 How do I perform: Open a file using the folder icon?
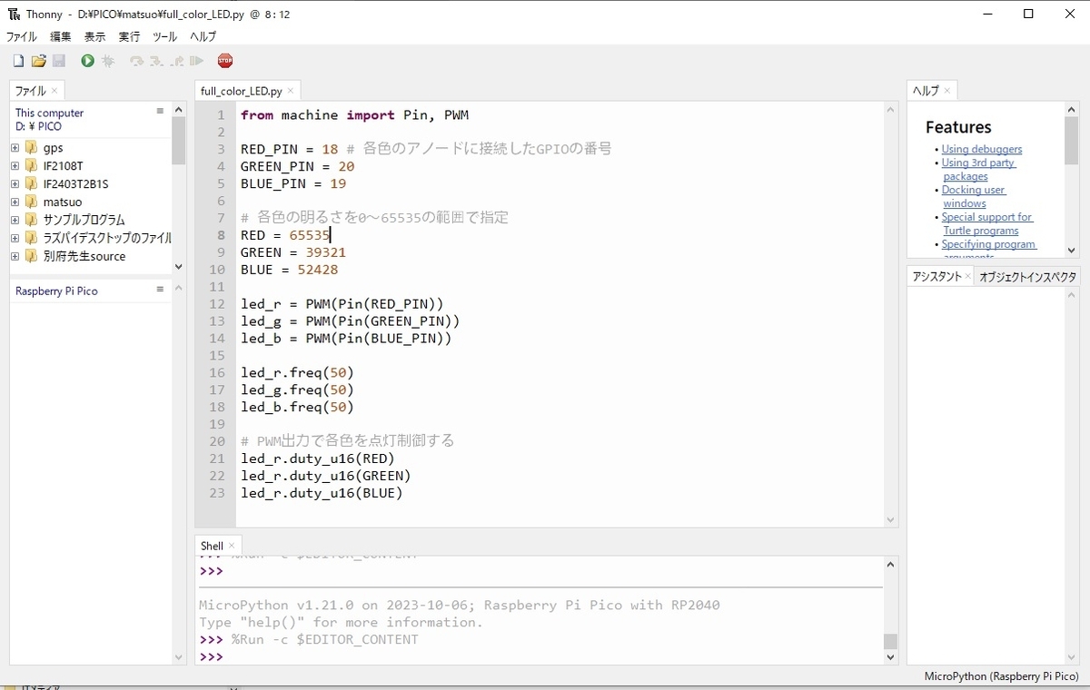tap(38, 61)
